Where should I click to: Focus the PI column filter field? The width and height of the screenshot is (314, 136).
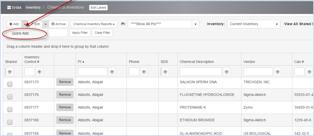tap(93, 72)
